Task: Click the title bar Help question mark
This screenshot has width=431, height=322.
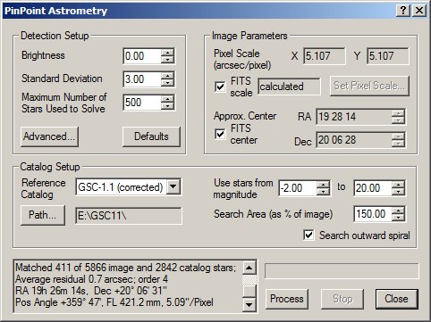Action: (x=403, y=11)
